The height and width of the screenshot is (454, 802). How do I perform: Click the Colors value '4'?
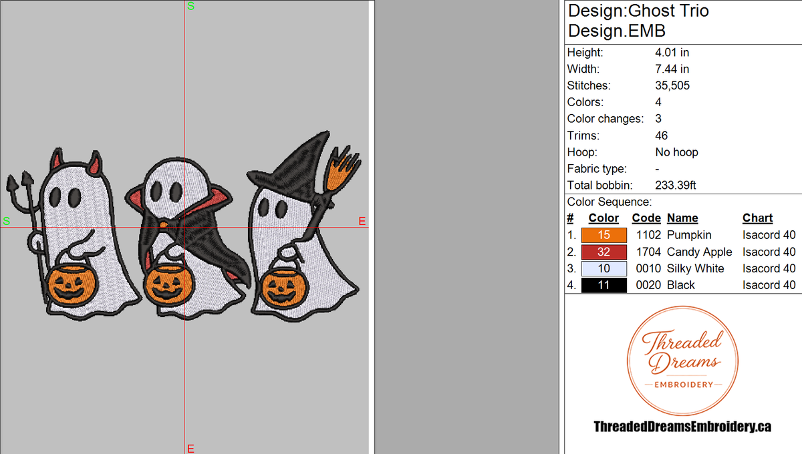tap(658, 102)
